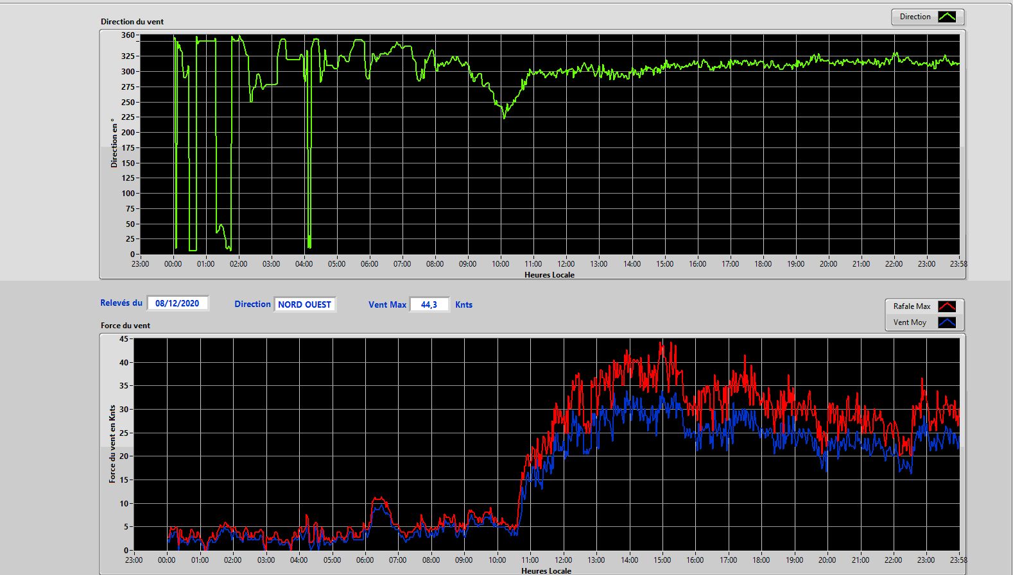The width and height of the screenshot is (1013, 575).
Task: Click 11:00 on the wind force time axis
Action: (530, 560)
